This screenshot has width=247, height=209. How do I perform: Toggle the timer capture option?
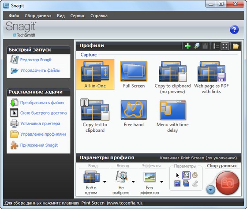[x=195, y=175]
